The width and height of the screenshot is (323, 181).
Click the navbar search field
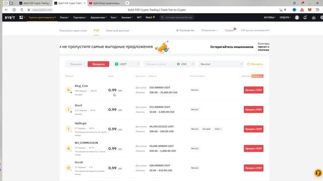point(177,18)
